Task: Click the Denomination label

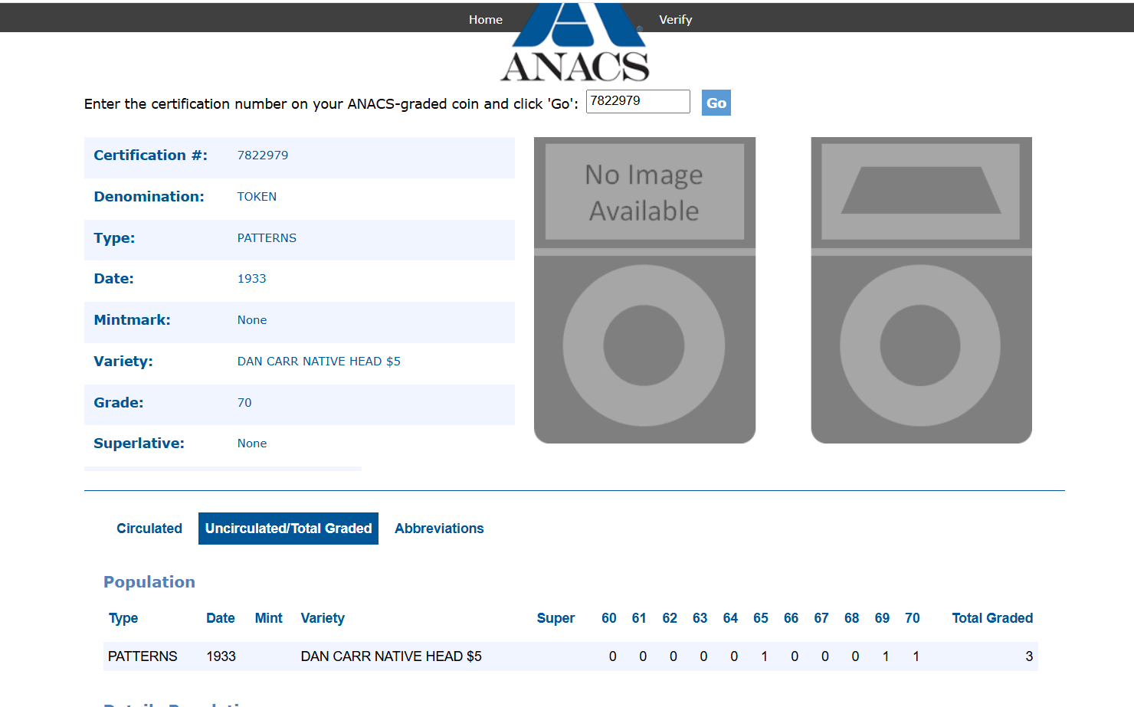Action: click(149, 197)
